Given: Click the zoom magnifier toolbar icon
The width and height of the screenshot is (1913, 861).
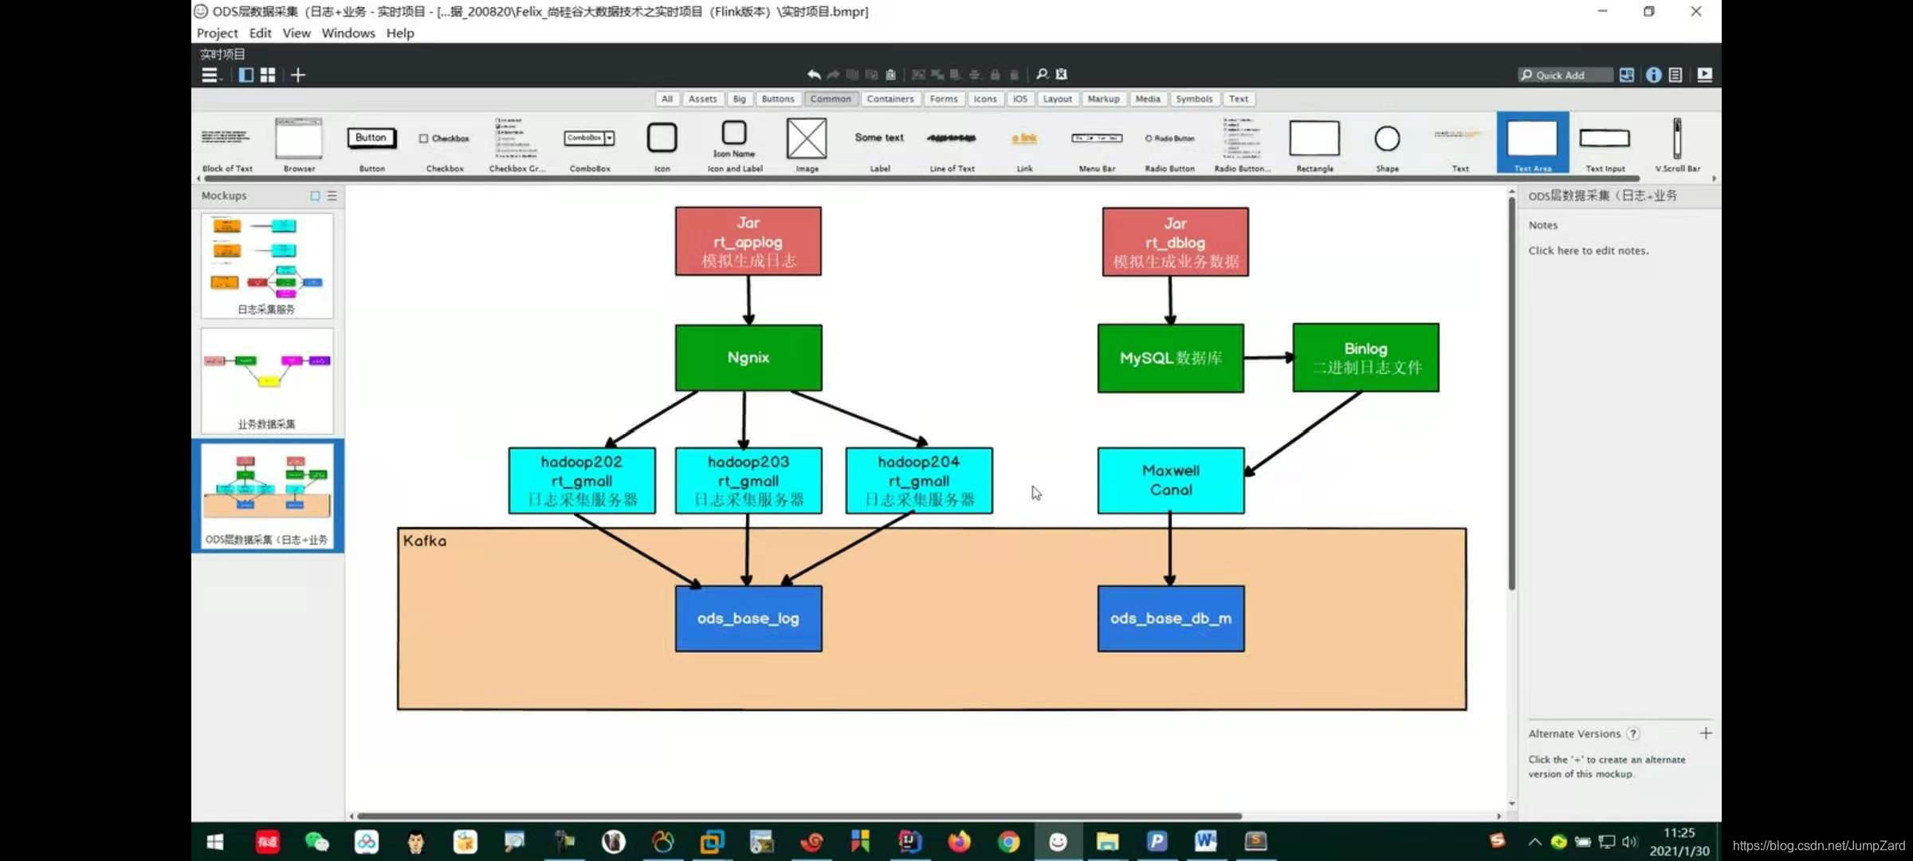Looking at the screenshot, I should (x=1042, y=74).
